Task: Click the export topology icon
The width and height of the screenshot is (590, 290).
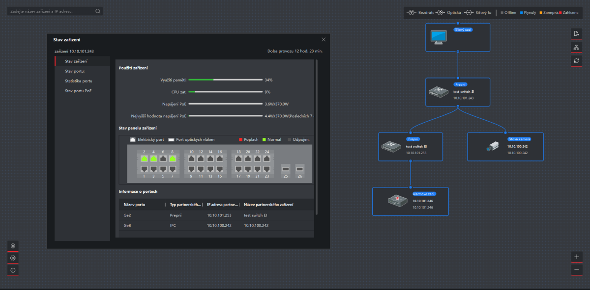Action: [576, 33]
